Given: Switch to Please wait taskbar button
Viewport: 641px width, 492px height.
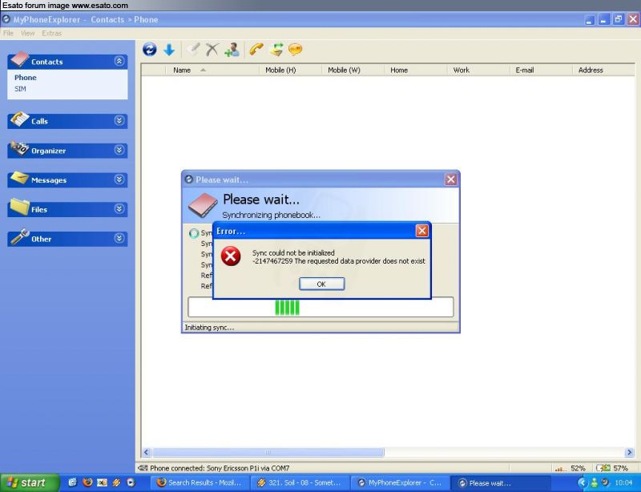Looking at the screenshot, I should click(499, 483).
